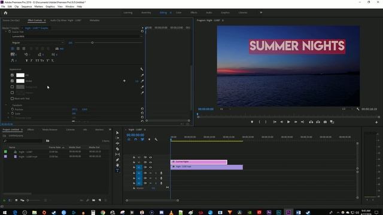Viewport: 383px width, 215px height.
Task: Step back one frame in Program monitor
Action: pos(282,122)
